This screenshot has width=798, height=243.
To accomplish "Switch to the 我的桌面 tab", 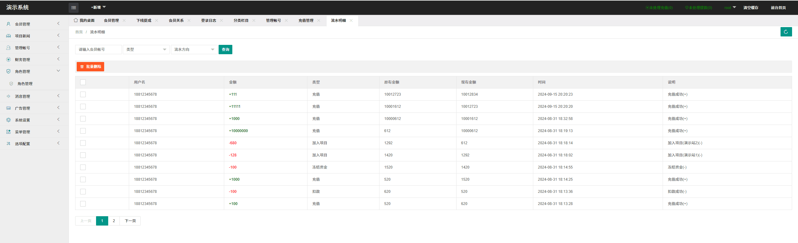I will [84, 21].
